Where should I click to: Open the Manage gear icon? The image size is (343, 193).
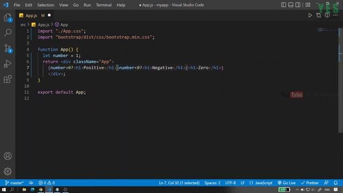click(x=8, y=172)
